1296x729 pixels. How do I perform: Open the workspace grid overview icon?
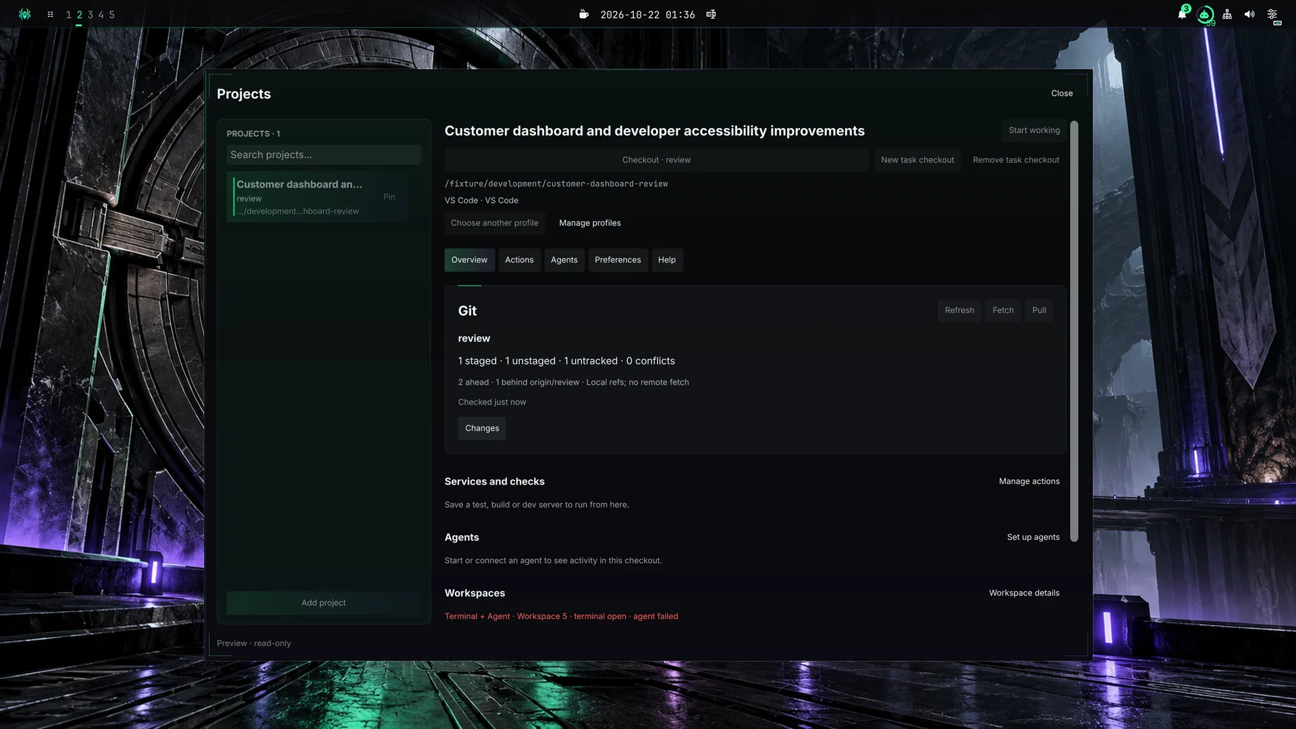point(50,14)
